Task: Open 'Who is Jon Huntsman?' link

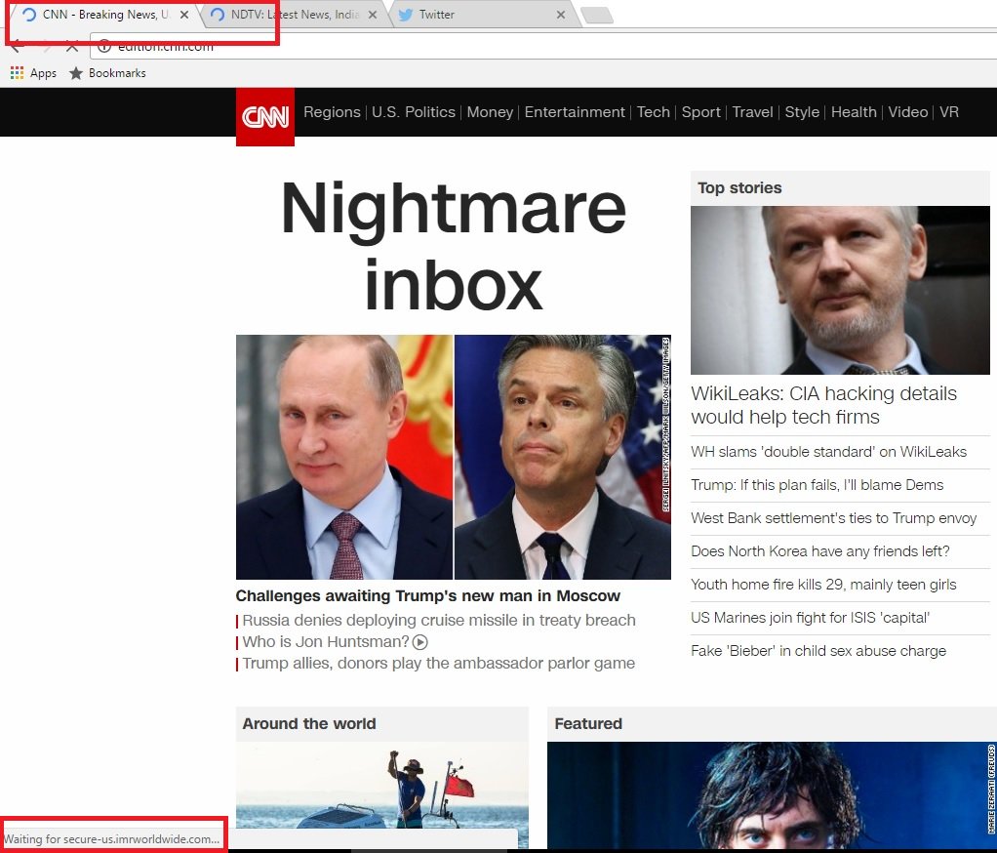Action: (326, 642)
